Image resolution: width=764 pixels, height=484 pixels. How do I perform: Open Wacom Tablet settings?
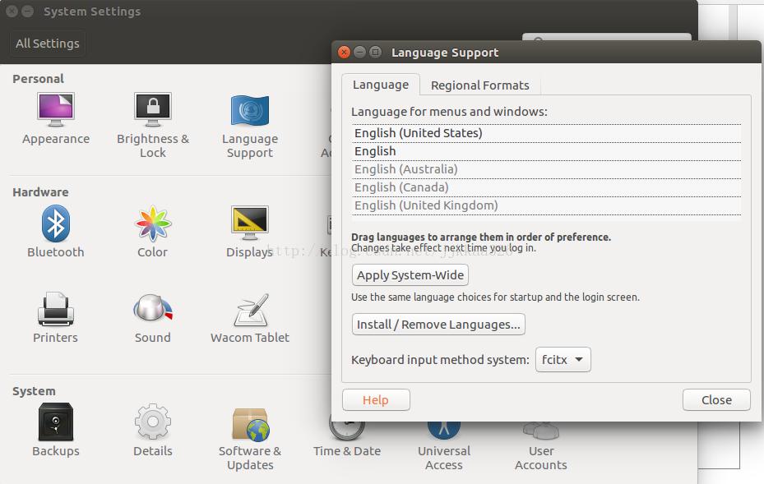point(249,317)
